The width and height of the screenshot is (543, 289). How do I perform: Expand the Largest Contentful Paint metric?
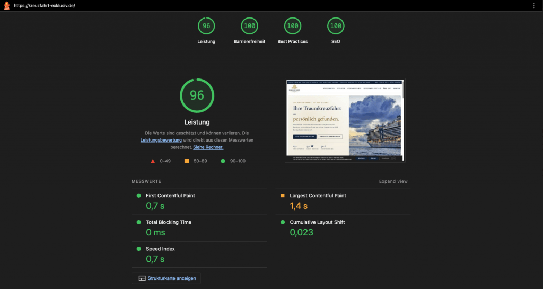coord(318,196)
